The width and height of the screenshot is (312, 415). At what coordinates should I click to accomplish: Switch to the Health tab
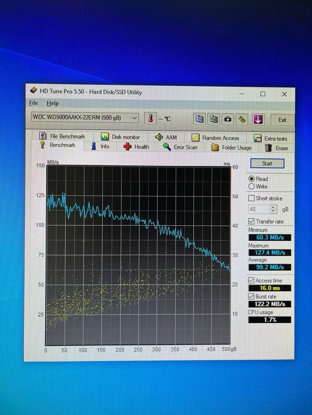pos(136,146)
